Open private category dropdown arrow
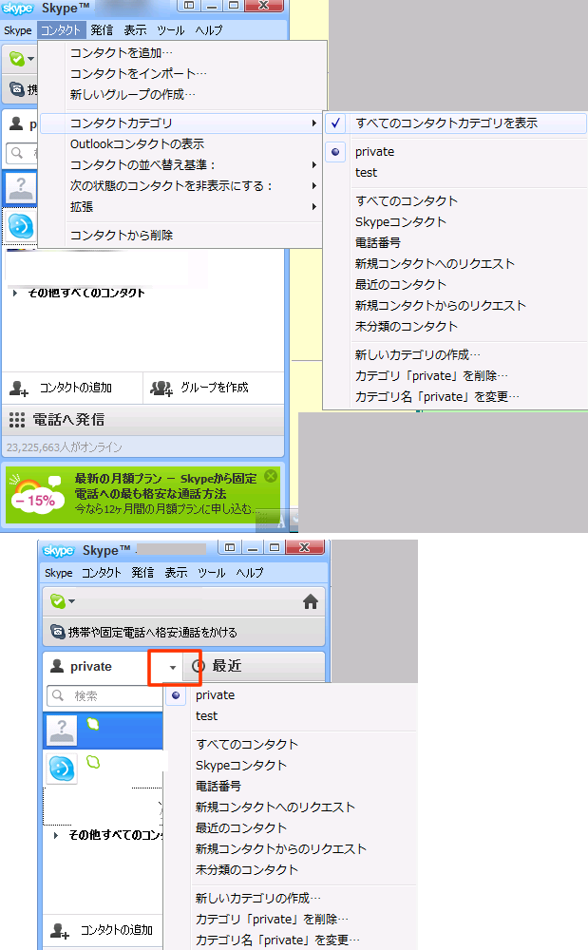The width and height of the screenshot is (588, 950). point(173,667)
